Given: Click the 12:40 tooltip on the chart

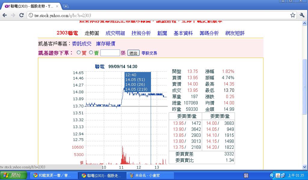Looking at the screenshot, I should click(138, 82).
